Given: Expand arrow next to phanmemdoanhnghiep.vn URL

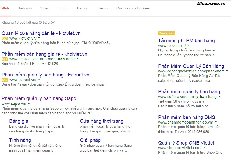Looking at the screenshot, I should pyautogui.click(x=216, y=122).
